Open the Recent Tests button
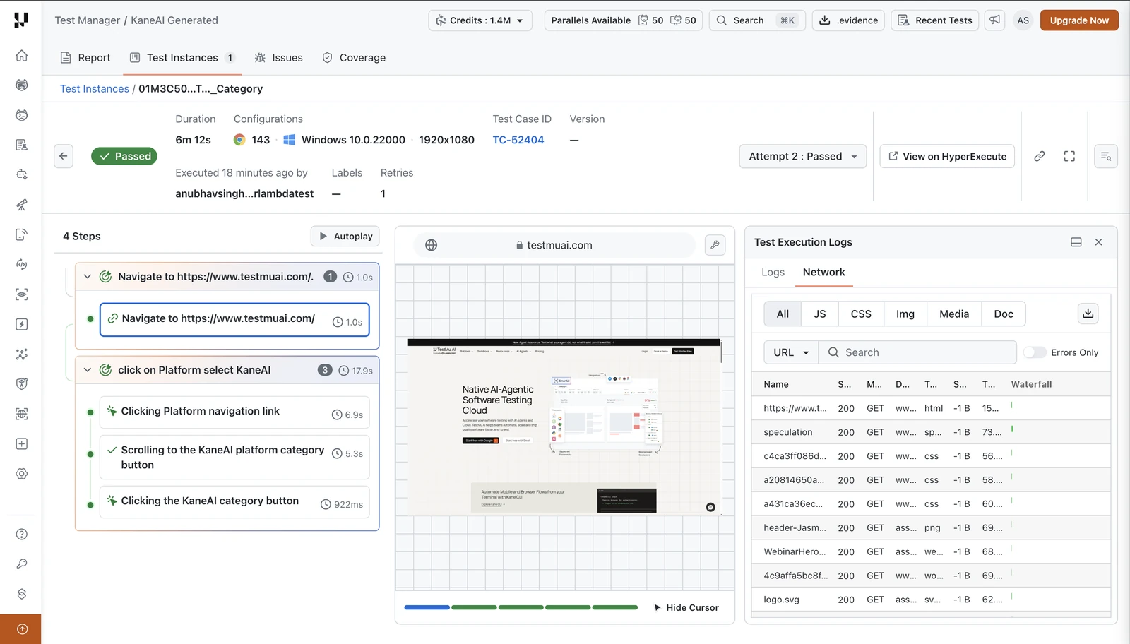Viewport: 1130px width, 644px height. (x=935, y=20)
